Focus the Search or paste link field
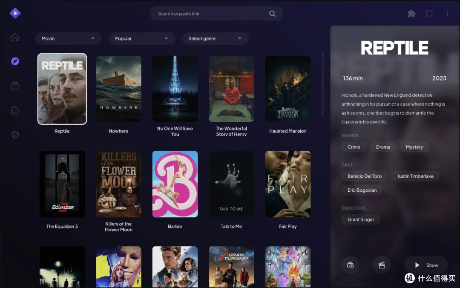 (216, 14)
